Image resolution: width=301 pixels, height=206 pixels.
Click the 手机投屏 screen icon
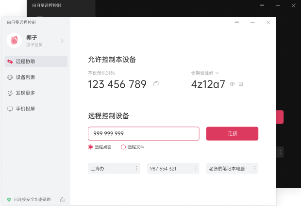pyautogui.click(x=10, y=109)
